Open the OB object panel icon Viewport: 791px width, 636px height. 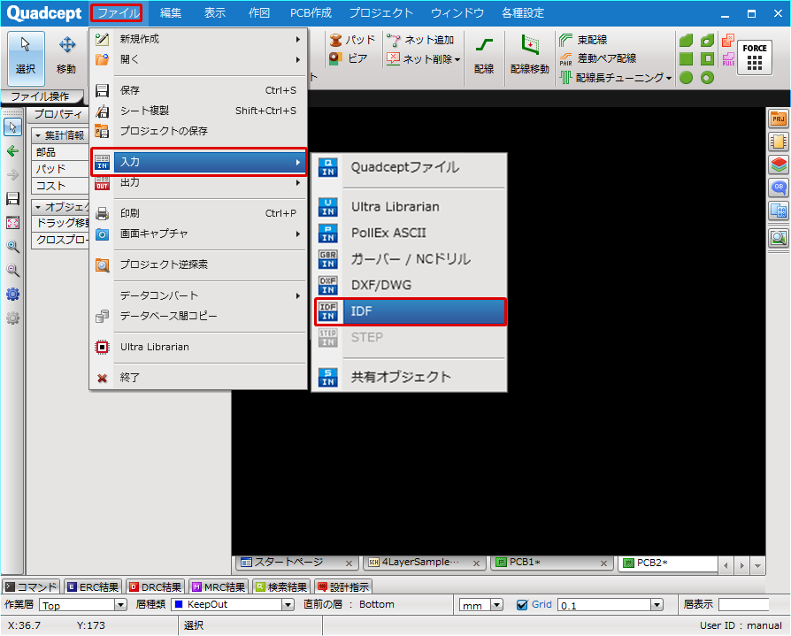pos(779,188)
